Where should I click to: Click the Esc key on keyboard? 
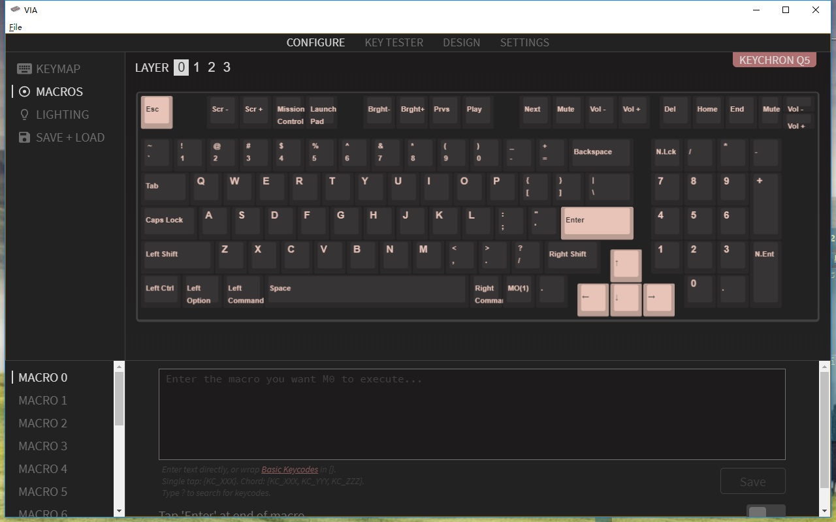(x=157, y=112)
